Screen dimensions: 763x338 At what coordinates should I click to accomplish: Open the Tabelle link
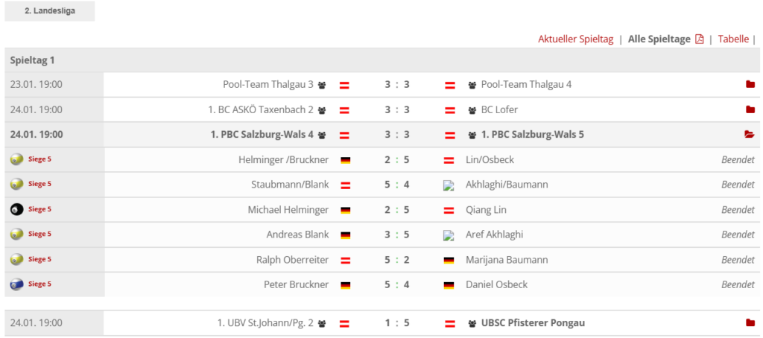[x=733, y=39]
